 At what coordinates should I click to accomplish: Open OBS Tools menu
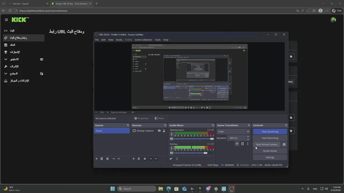[157, 40]
